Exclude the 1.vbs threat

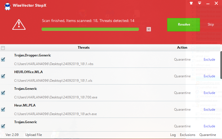coord(209,59)
